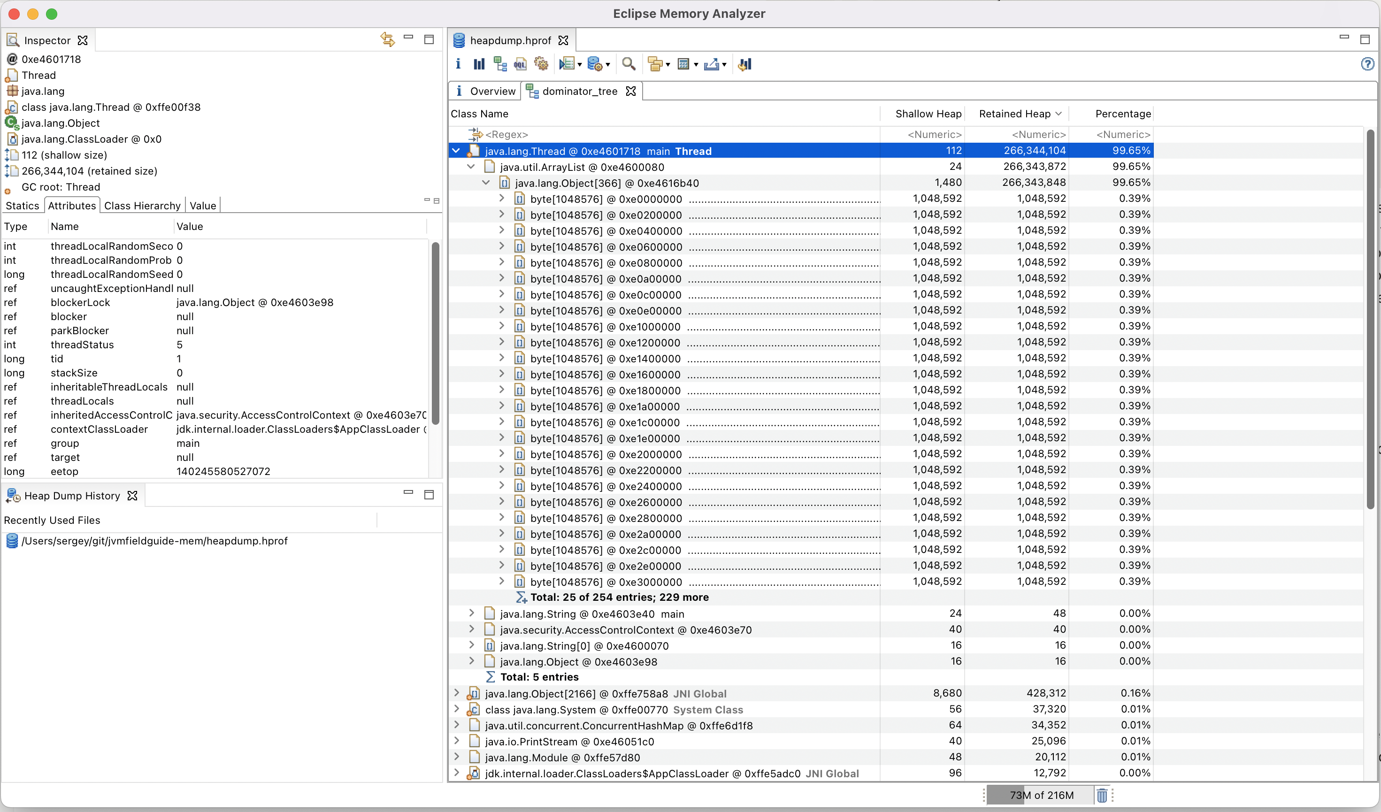Image resolution: width=1381 pixels, height=812 pixels.
Task: Click the garbage collector trash icon
Action: coord(1102,795)
